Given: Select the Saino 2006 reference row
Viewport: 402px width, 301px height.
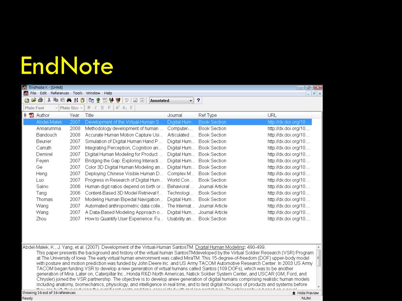Looking at the screenshot, I should [167, 187].
